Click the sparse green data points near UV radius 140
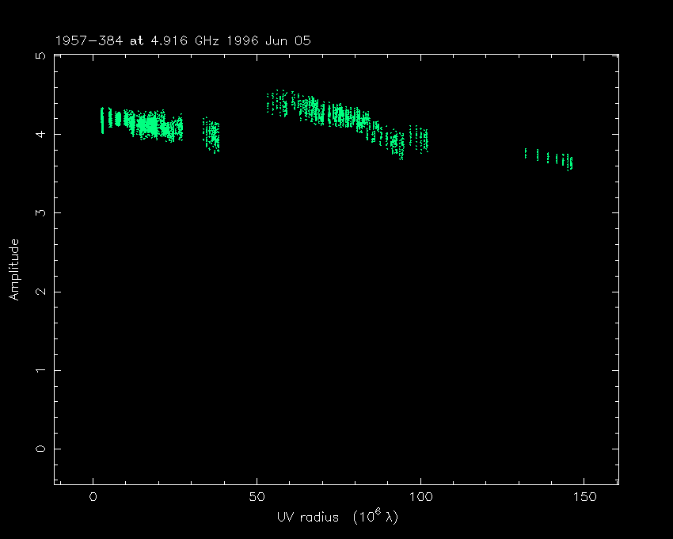Viewport: 673px width, 539px height. point(550,158)
